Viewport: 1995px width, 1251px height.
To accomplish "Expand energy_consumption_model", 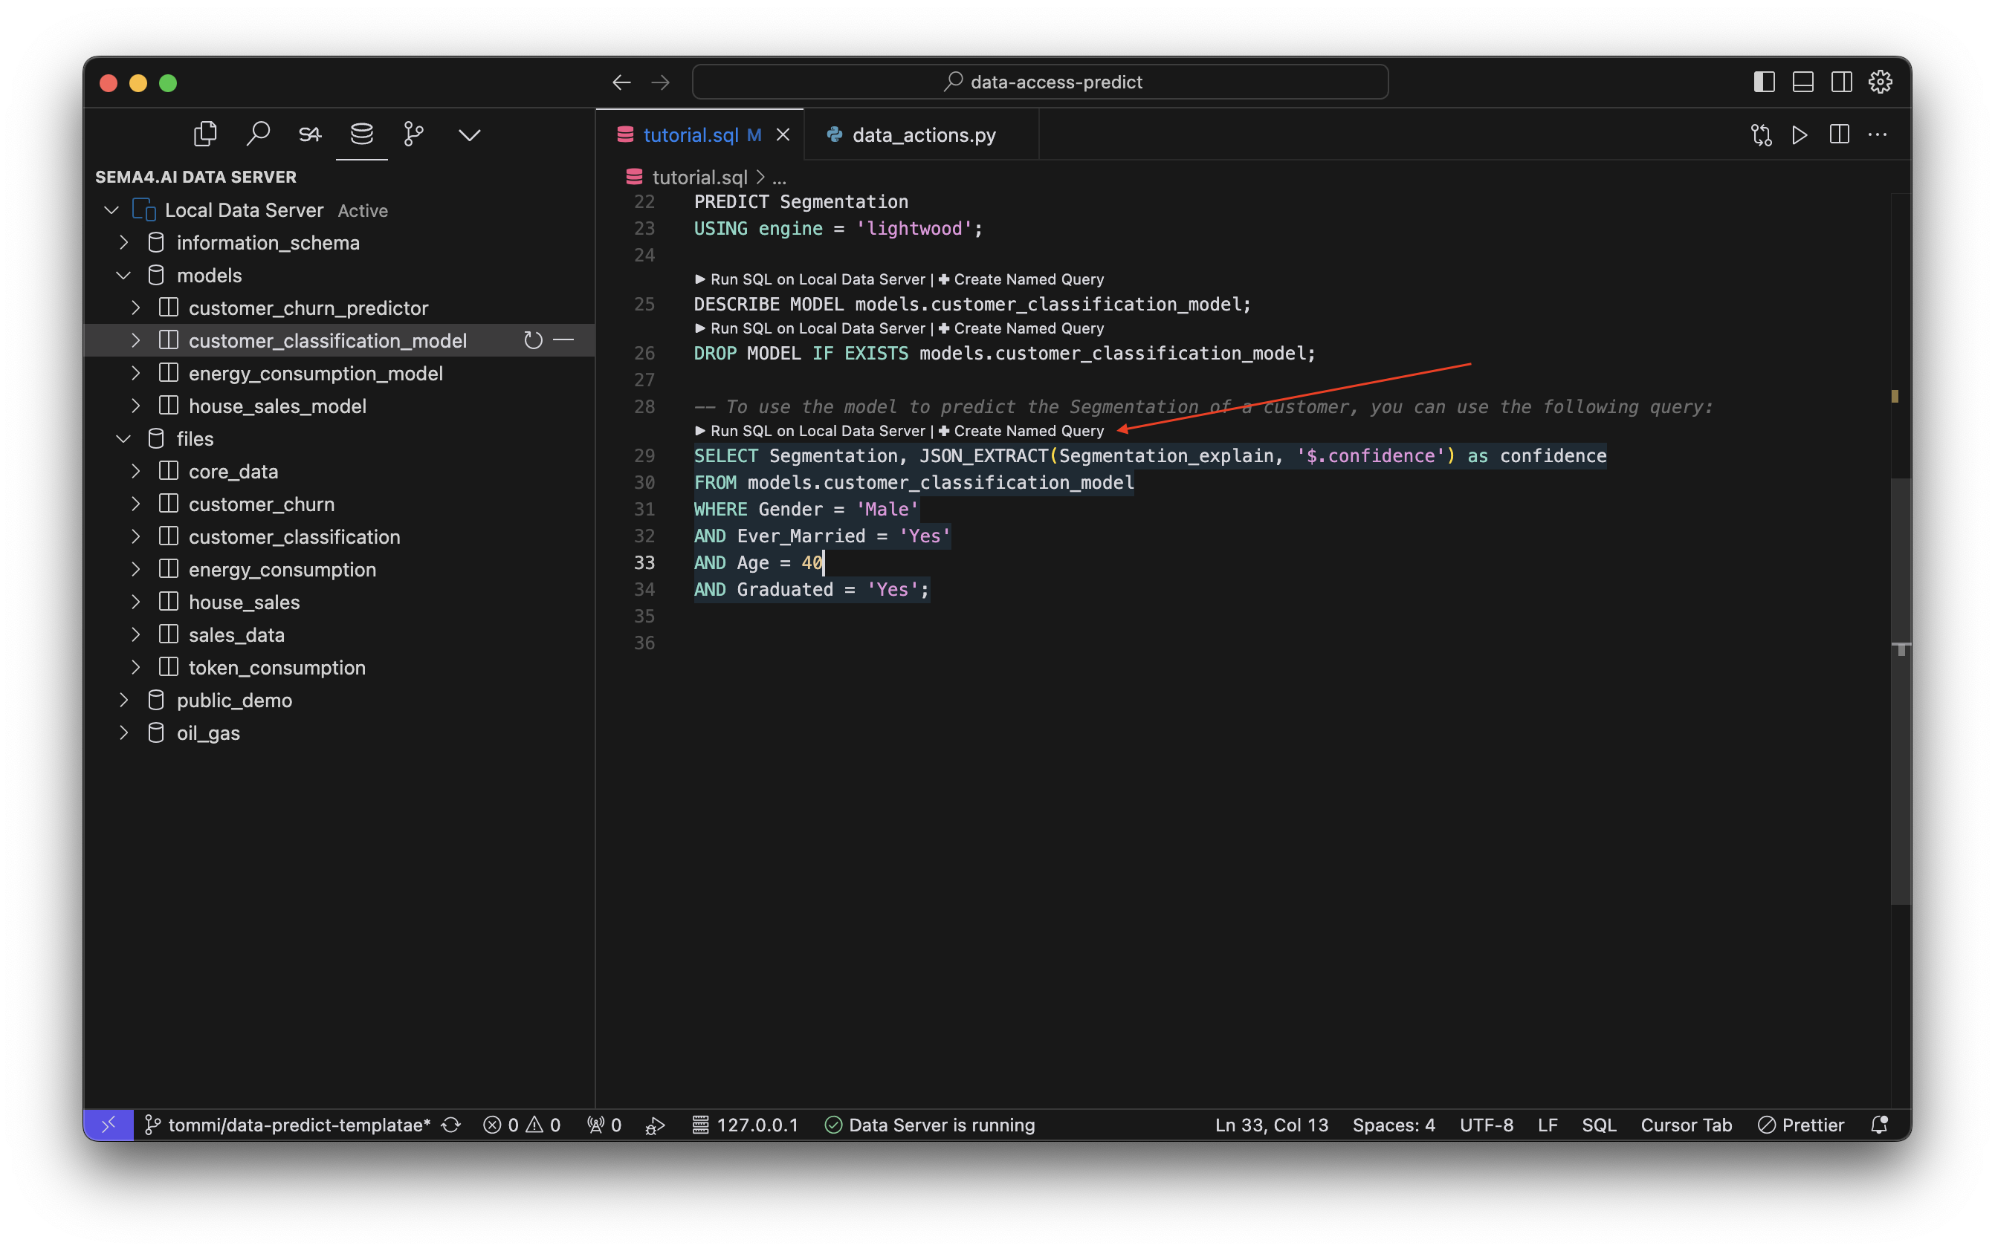I will coord(135,373).
